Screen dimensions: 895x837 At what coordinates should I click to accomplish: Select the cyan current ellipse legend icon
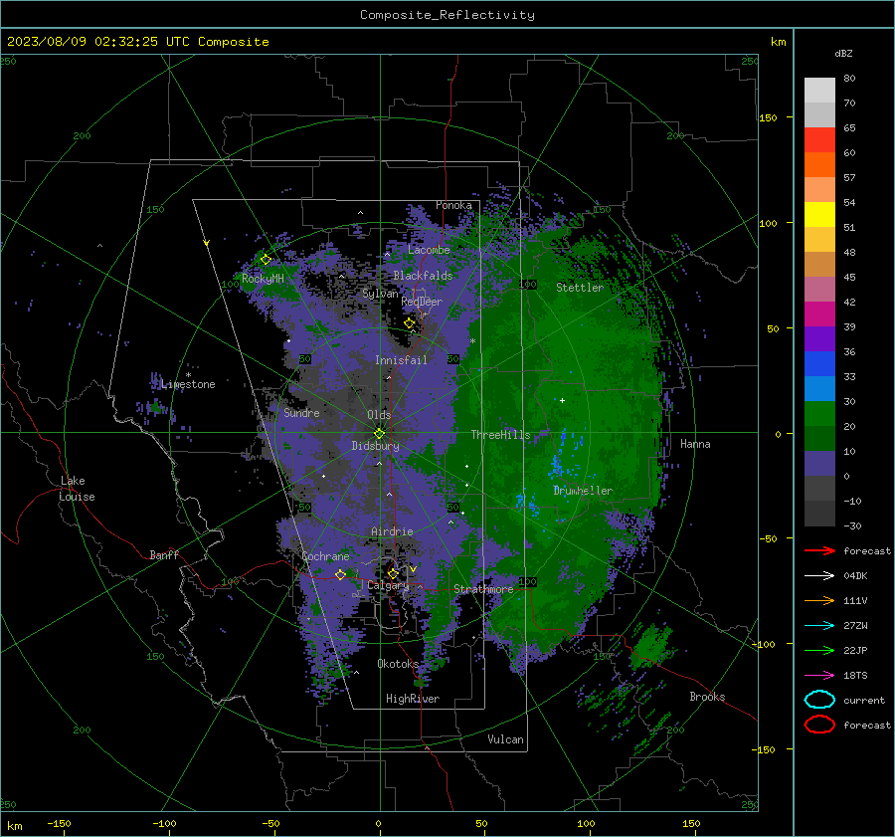pyautogui.click(x=819, y=700)
